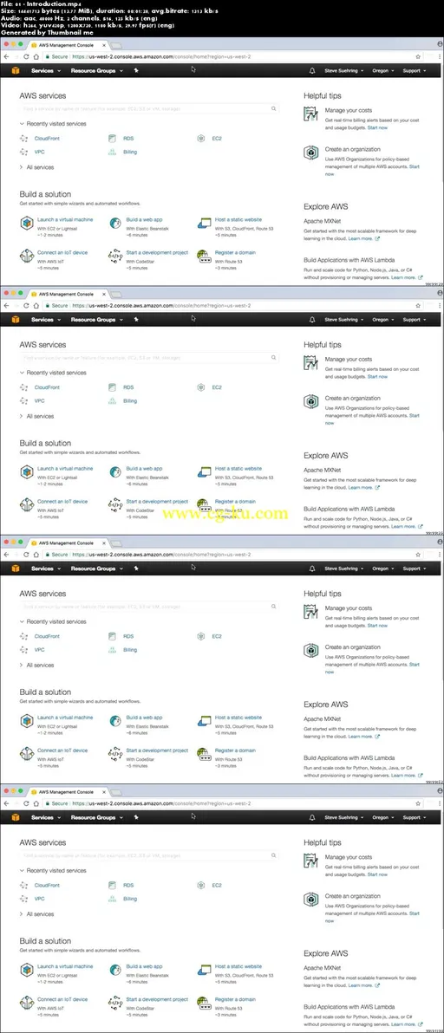Click the pin shortcut icon in the bottom frame navbar
The image size is (444, 1033).
[136, 817]
